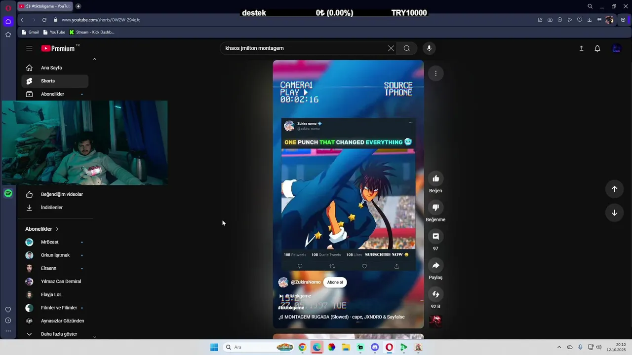
Task: Open the Short's three-dot options menu
Action: (x=435, y=73)
